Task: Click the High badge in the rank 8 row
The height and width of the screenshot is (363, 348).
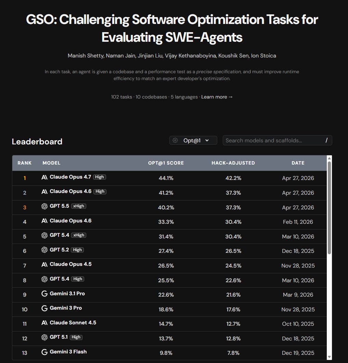Action: point(78,279)
